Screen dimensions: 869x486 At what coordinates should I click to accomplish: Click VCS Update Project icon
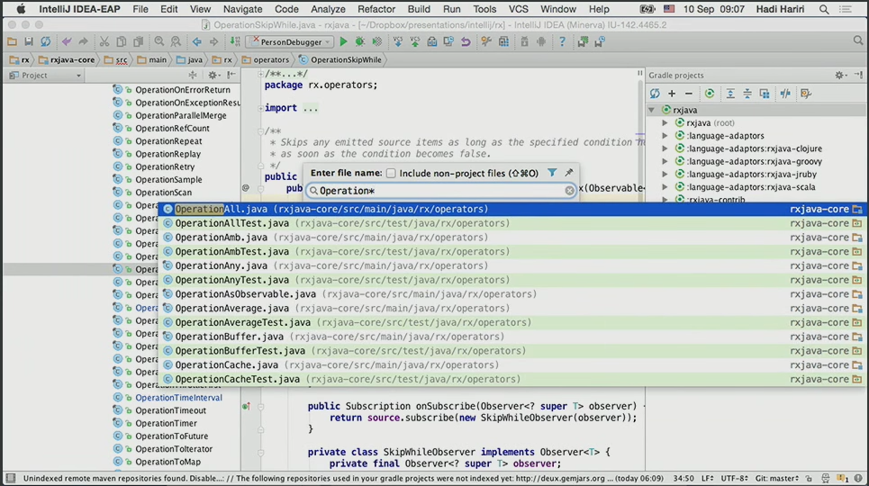pyautogui.click(x=397, y=41)
